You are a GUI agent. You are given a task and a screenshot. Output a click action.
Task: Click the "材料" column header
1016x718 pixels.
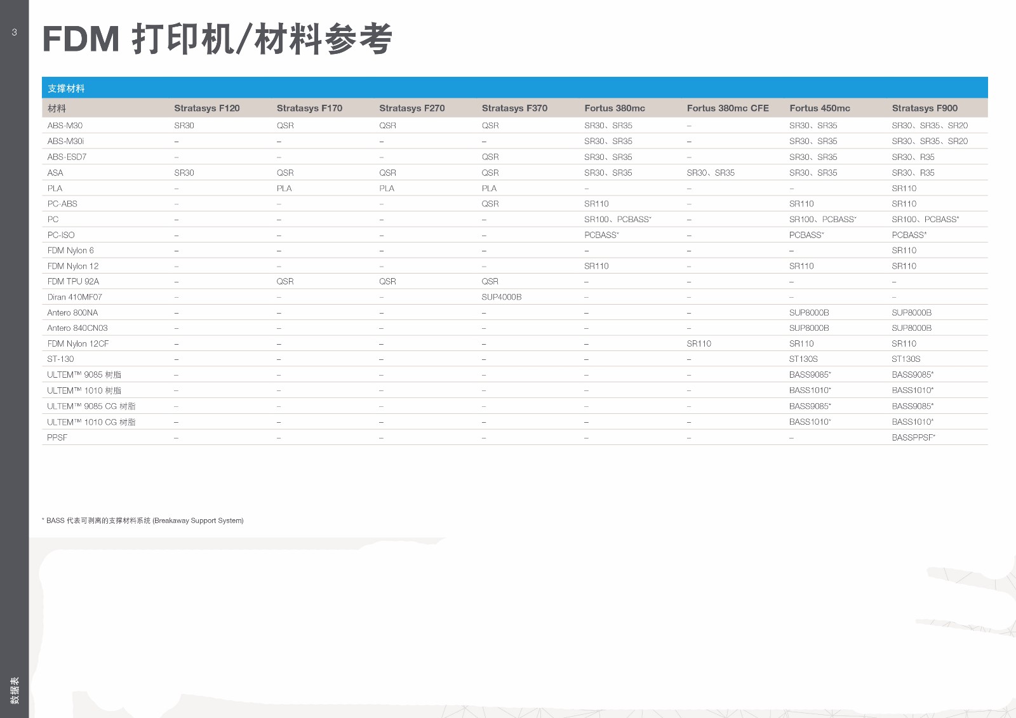[x=57, y=109]
